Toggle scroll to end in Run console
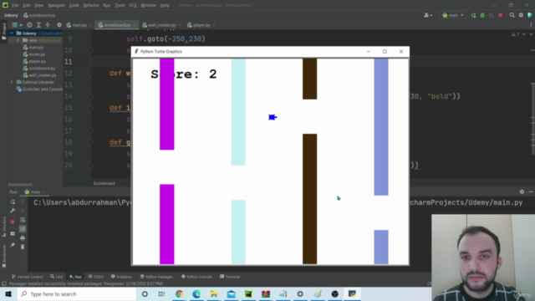This screenshot has width=535, height=301. [23, 228]
